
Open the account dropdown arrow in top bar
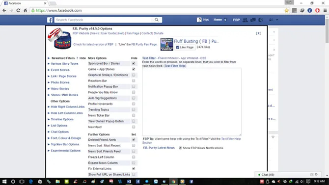277,20
